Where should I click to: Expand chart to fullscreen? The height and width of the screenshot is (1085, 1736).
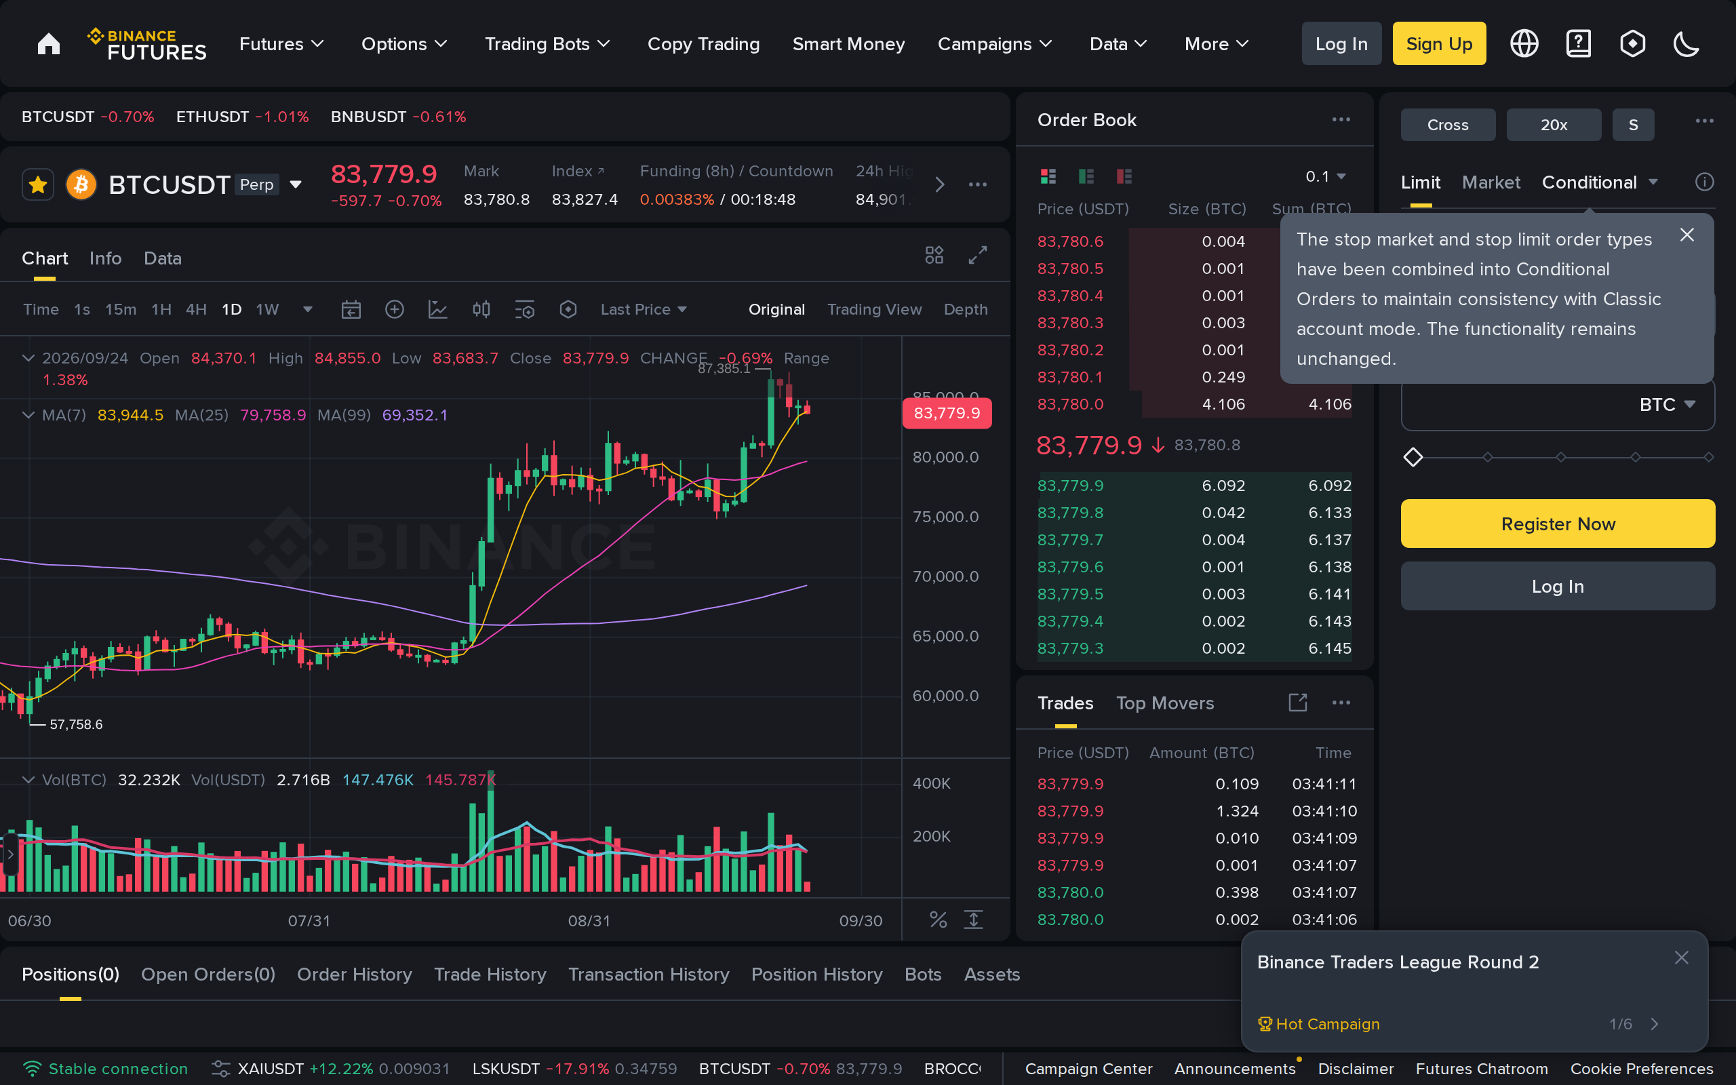coord(978,255)
